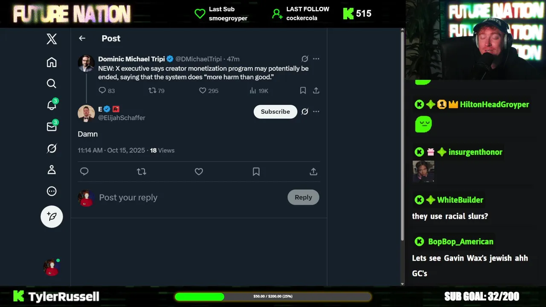Click the Reply button

pos(303,197)
